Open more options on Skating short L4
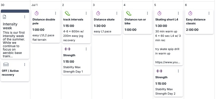 click(x=178, y=13)
